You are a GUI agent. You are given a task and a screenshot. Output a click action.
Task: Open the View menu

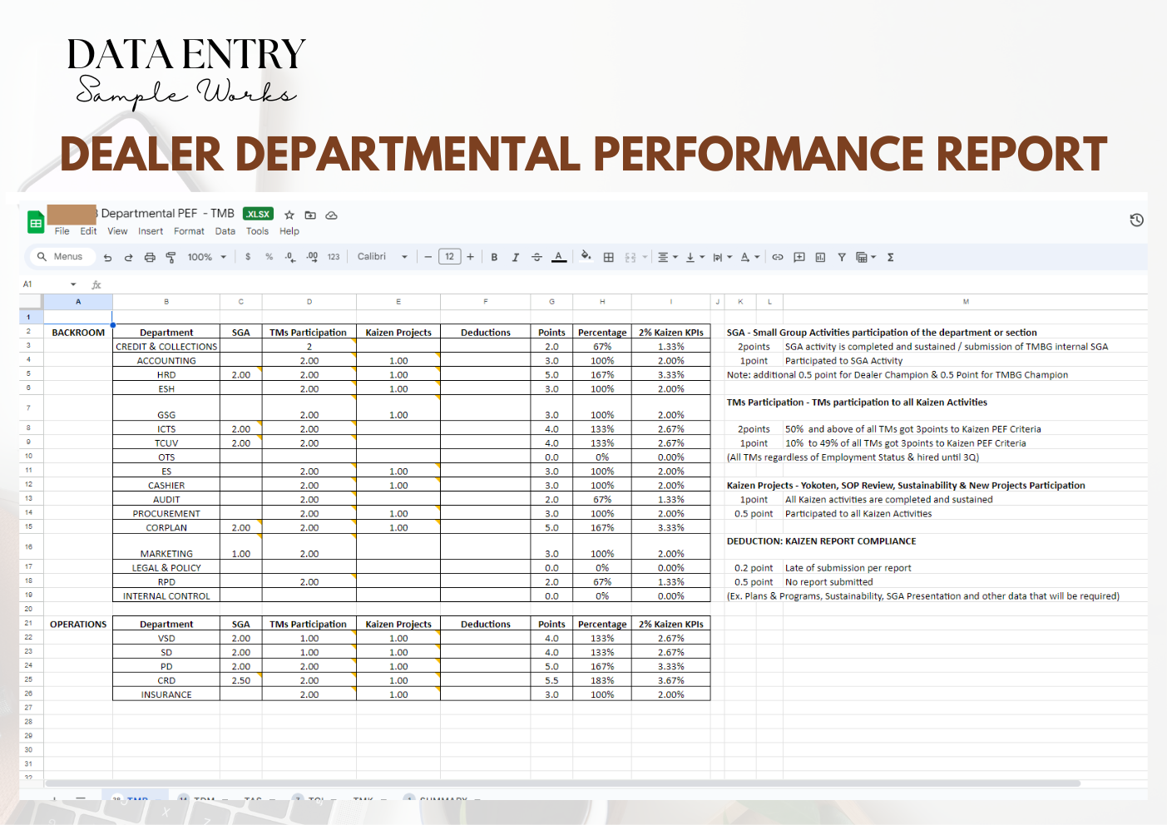click(117, 231)
